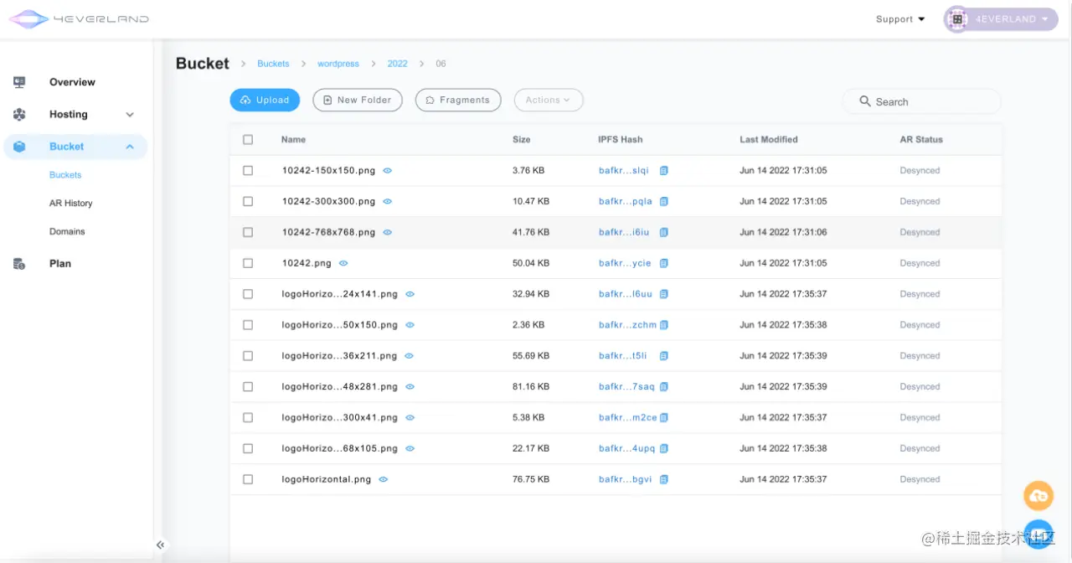
Task: Check the box for 10242-300x300.png
Action: click(248, 201)
